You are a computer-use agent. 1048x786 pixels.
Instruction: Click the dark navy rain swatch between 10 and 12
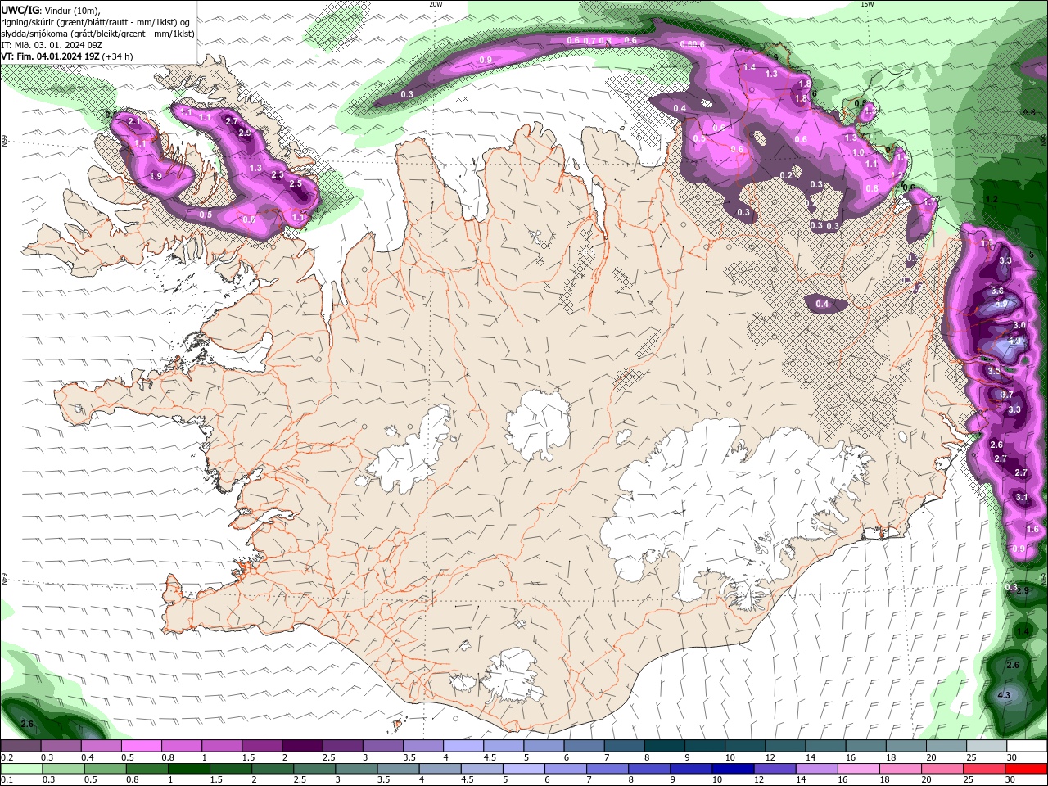[732, 769]
